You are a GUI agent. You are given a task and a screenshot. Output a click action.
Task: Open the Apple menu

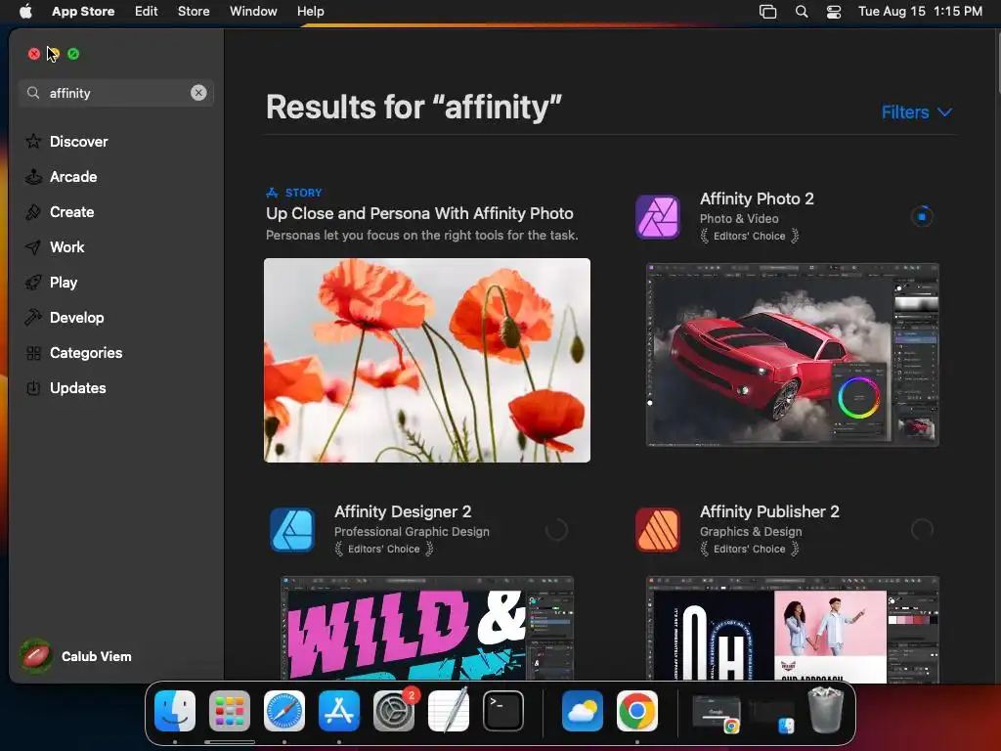click(24, 11)
